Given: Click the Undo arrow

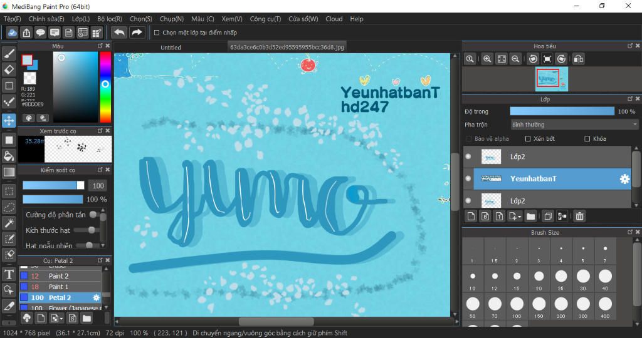Looking at the screenshot, I should (x=119, y=33).
